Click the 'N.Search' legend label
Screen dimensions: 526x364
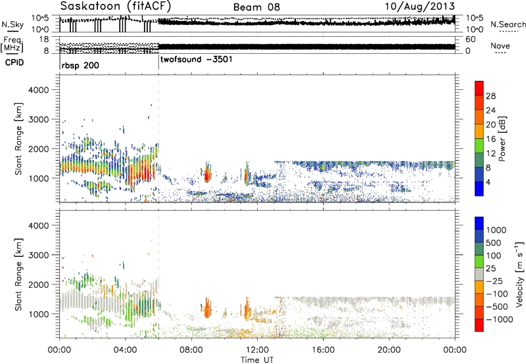(508, 24)
